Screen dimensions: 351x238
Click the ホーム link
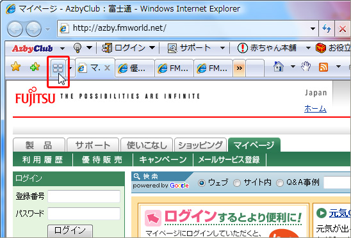click(315, 109)
